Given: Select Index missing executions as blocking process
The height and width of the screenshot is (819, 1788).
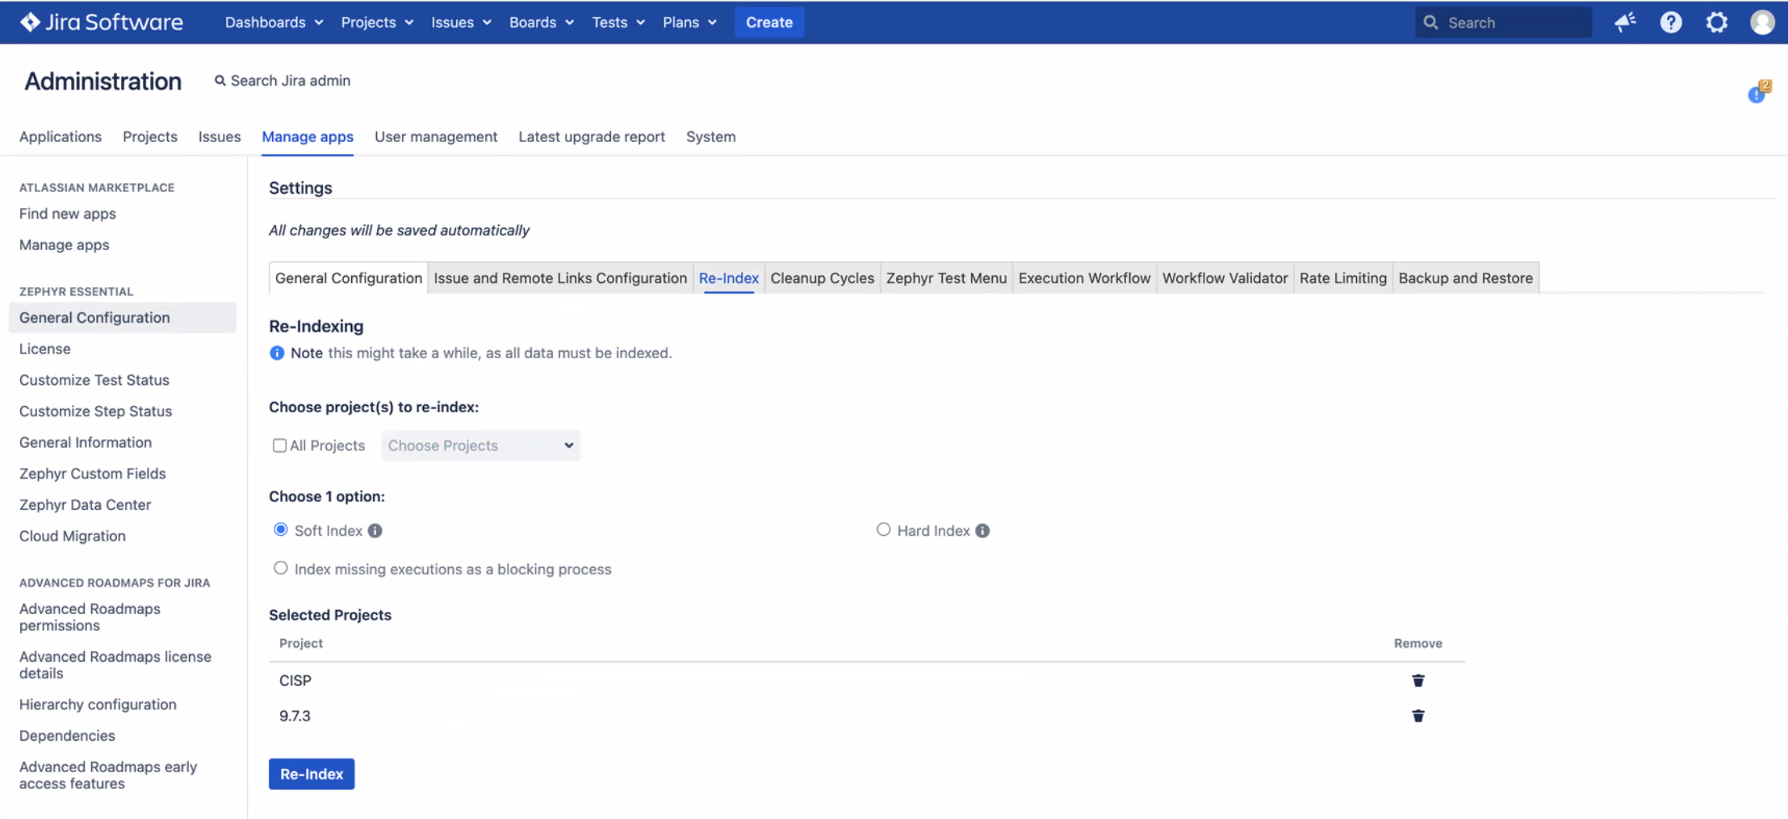Looking at the screenshot, I should point(280,568).
